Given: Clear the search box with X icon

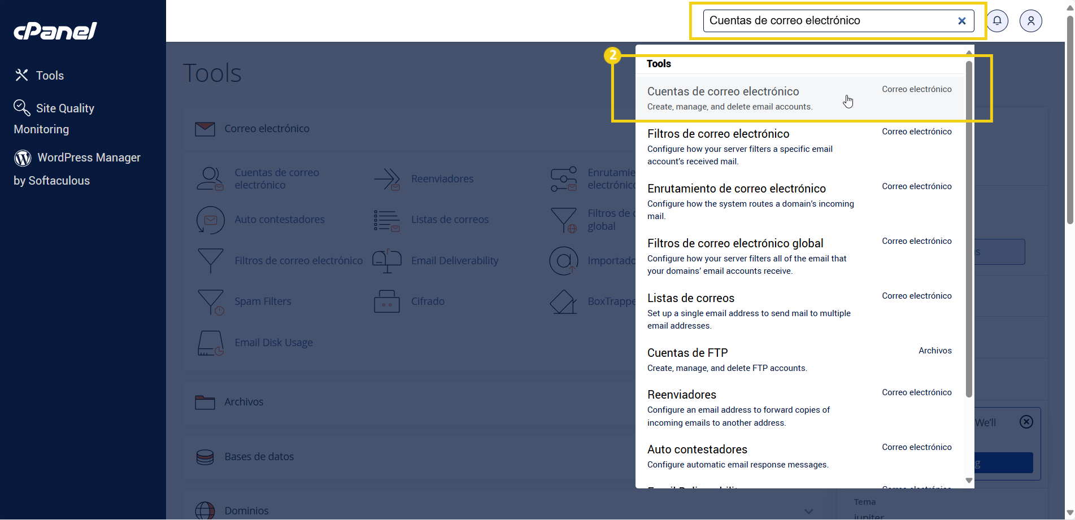Looking at the screenshot, I should point(961,21).
